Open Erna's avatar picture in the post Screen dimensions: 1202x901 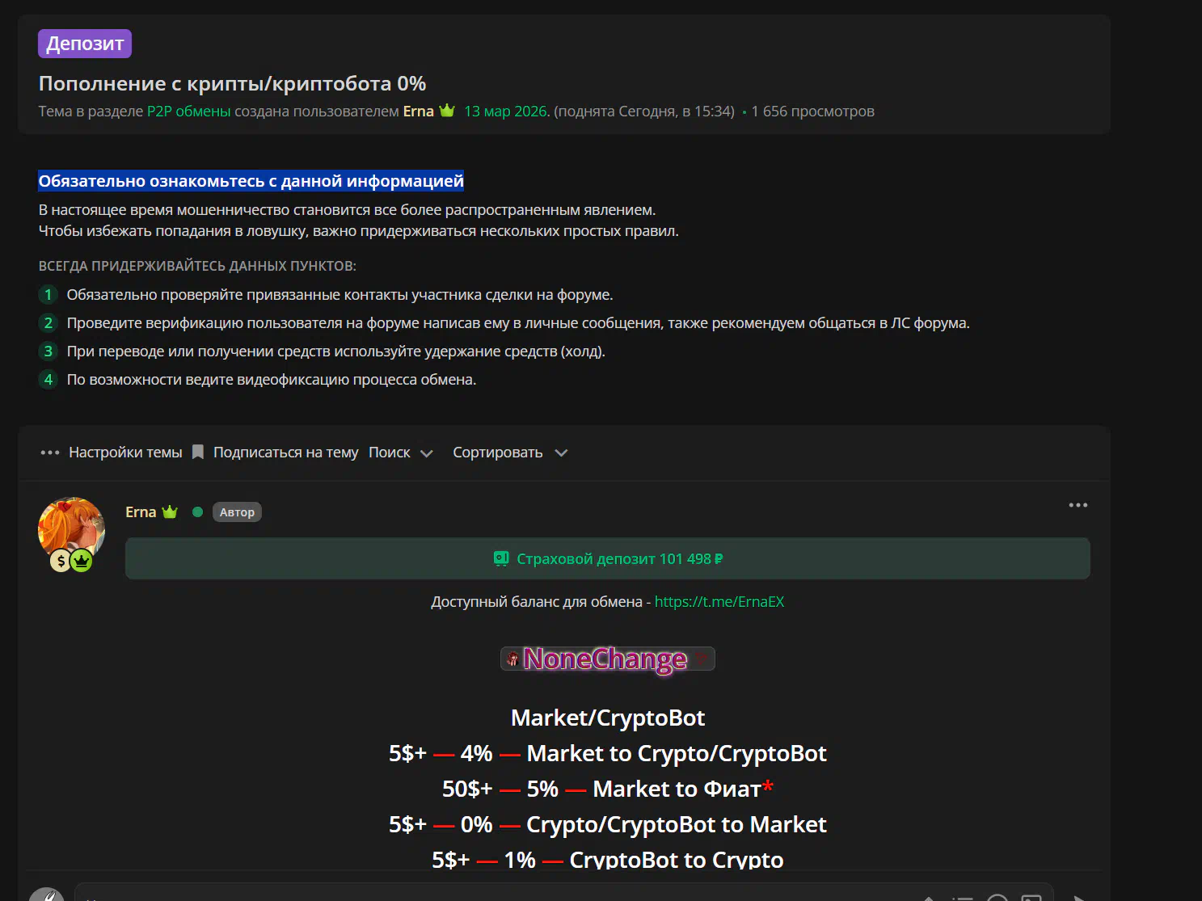[x=71, y=526]
